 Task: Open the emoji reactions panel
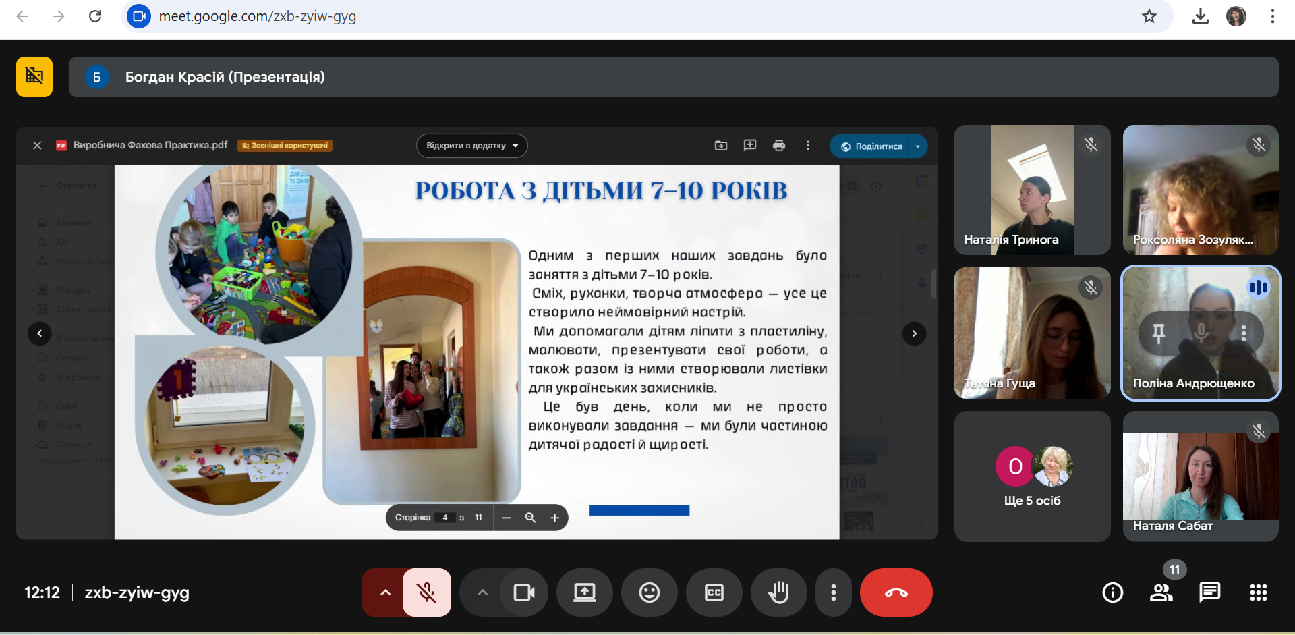tap(649, 592)
